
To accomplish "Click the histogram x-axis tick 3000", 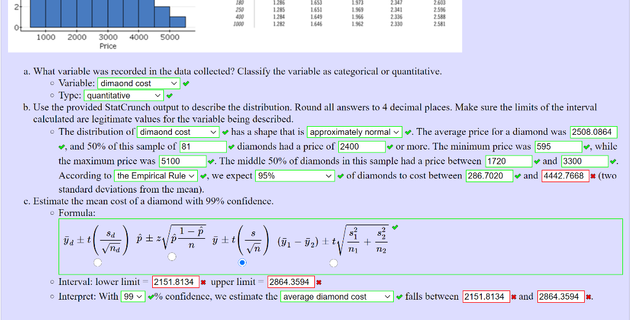I will (x=108, y=38).
